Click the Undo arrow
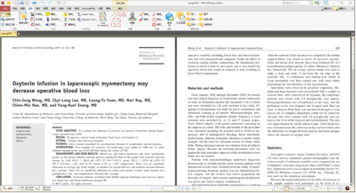Screen dimensions: 356x193 (x=43, y=3)
